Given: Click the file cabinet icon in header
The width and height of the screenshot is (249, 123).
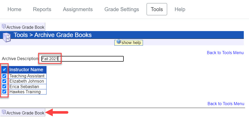Looking at the screenshot, I should pos(6,37).
